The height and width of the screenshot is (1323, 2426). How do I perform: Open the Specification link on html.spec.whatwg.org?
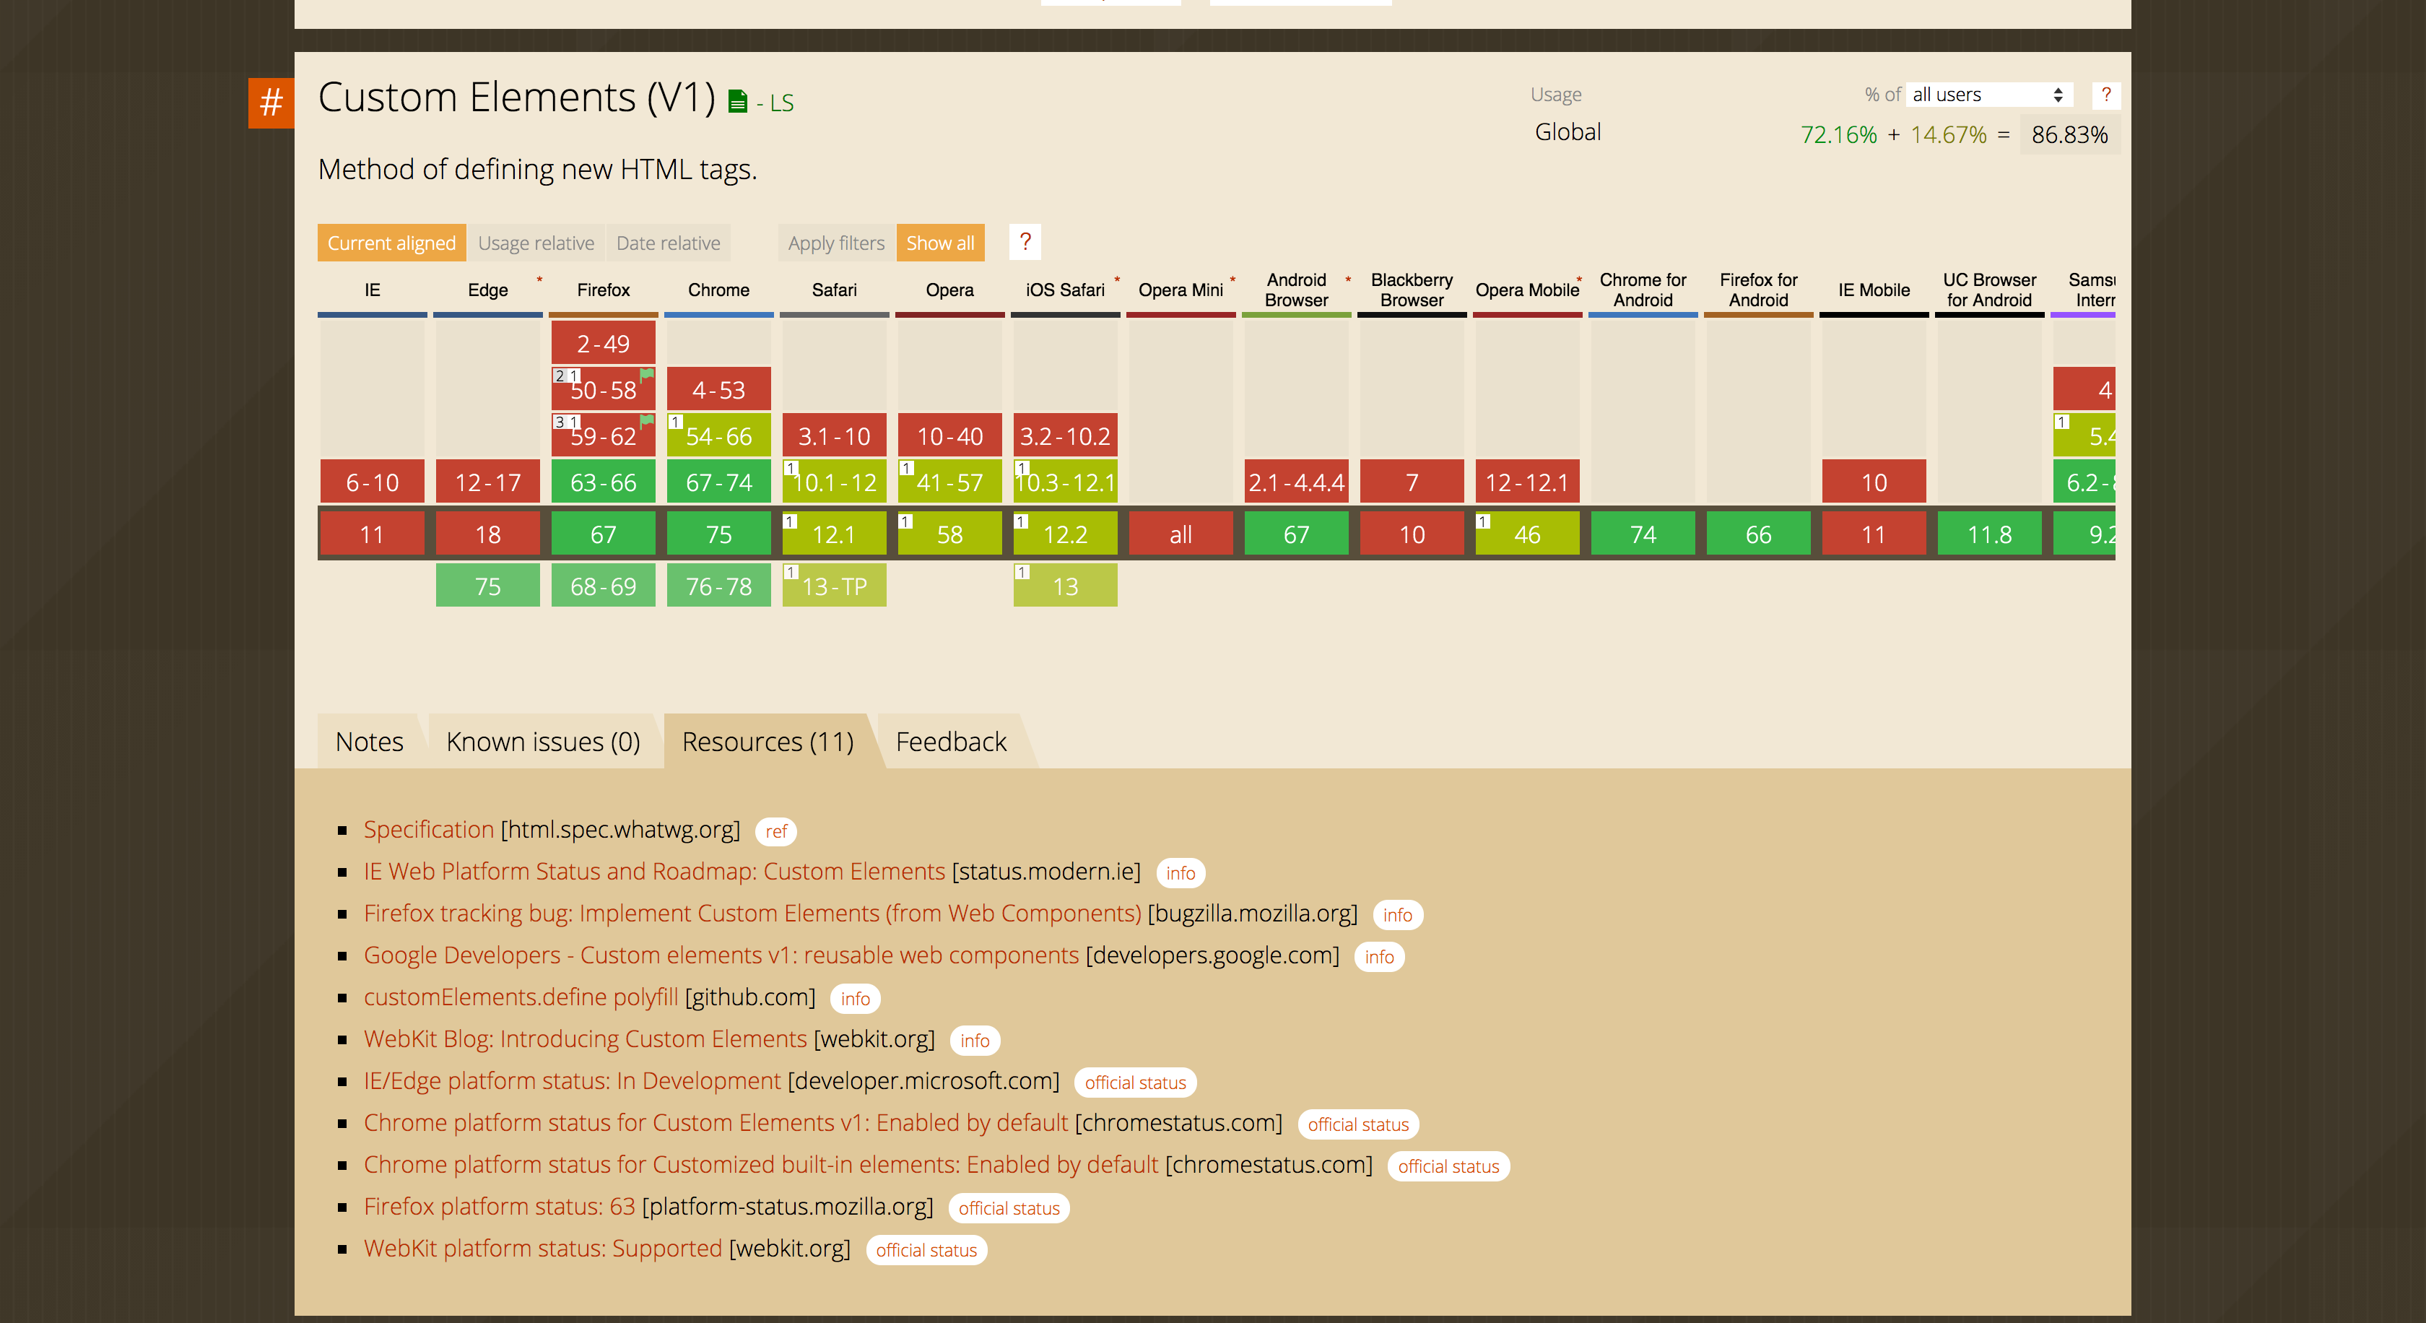point(428,830)
